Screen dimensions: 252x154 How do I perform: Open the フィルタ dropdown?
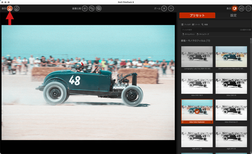pyautogui.click(x=186, y=25)
